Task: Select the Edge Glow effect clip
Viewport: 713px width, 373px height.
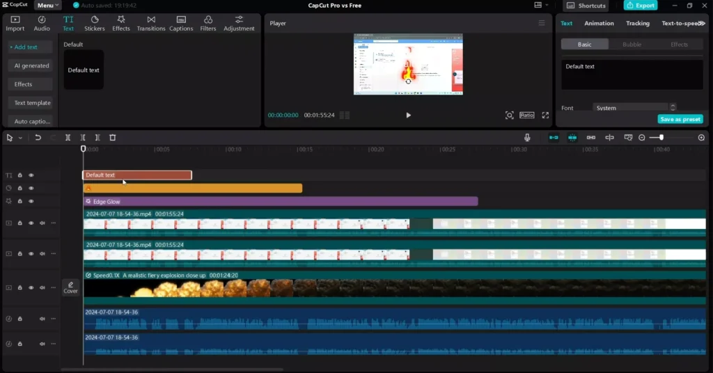Action: tap(281, 201)
